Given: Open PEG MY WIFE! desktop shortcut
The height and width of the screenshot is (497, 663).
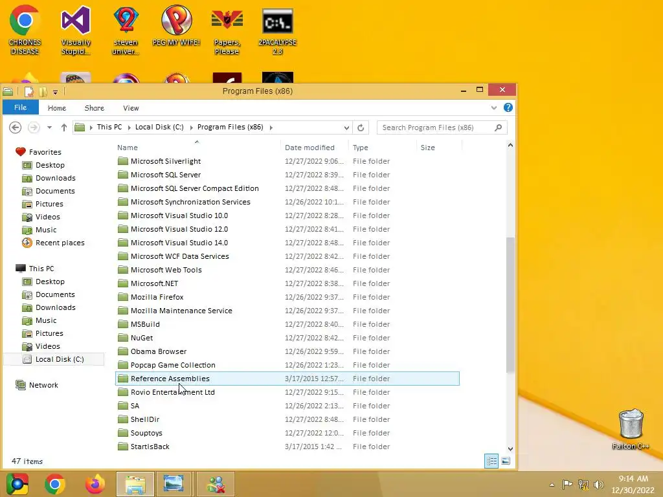Looking at the screenshot, I should click(176, 26).
